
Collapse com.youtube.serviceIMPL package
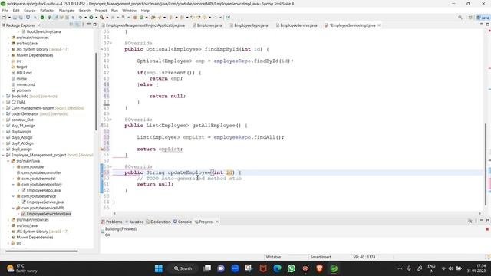pos(14,208)
